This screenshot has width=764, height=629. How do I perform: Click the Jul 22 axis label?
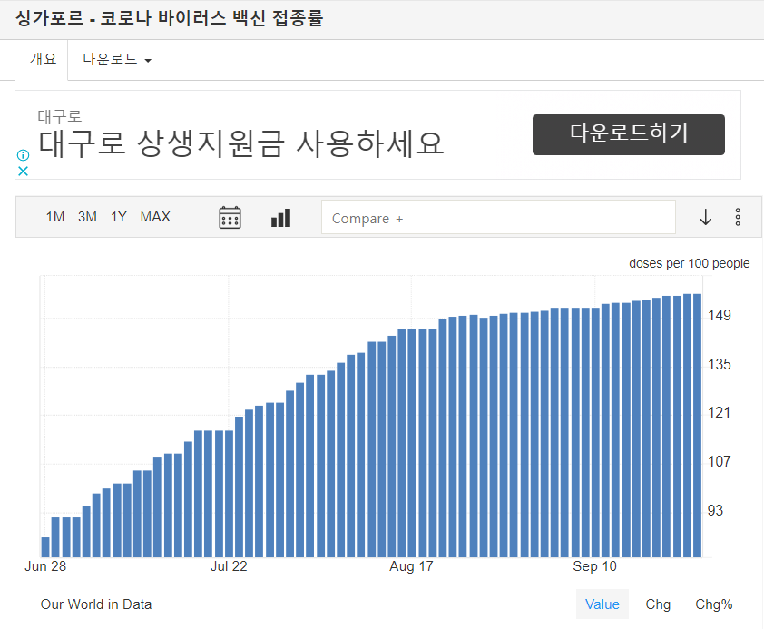click(x=229, y=566)
